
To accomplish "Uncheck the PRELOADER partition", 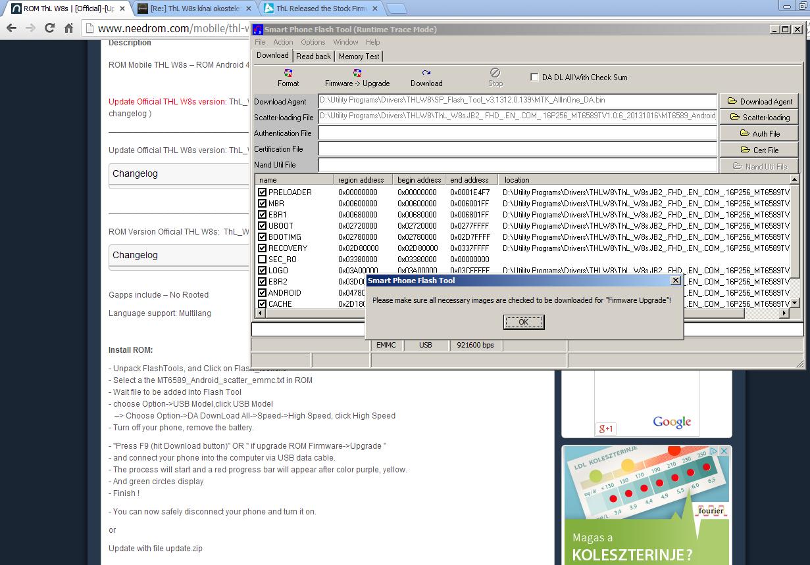I will click(262, 192).
